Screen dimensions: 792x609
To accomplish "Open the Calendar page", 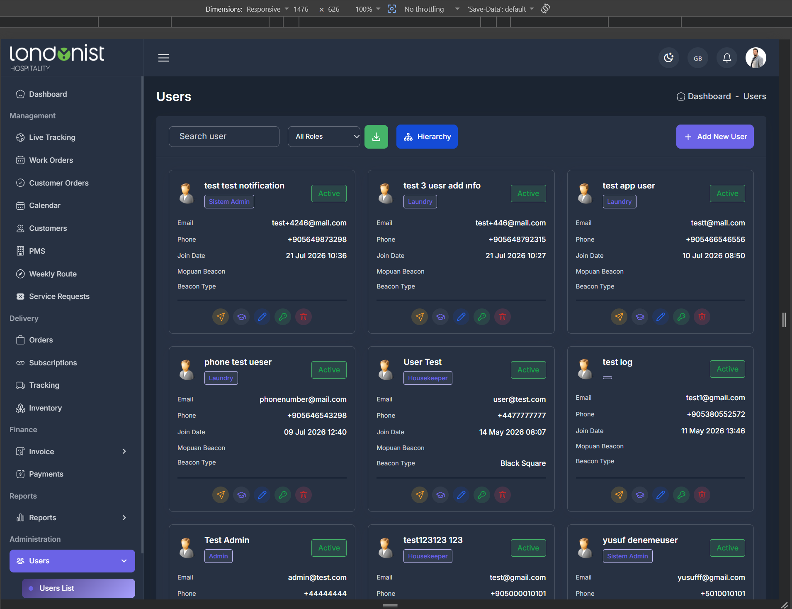I will click(x=45, y=205).
